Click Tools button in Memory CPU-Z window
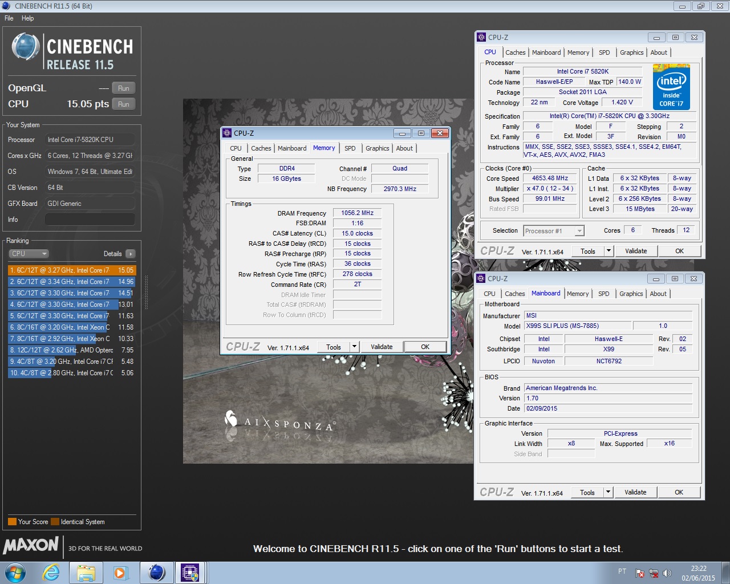 coord(334,347)
